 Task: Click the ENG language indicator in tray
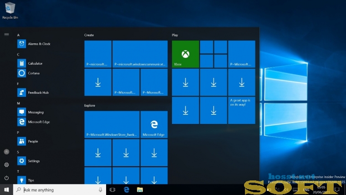(306, 190)
